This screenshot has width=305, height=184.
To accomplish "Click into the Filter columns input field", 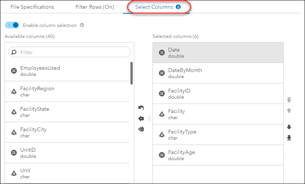I will (x=72, y=52).
